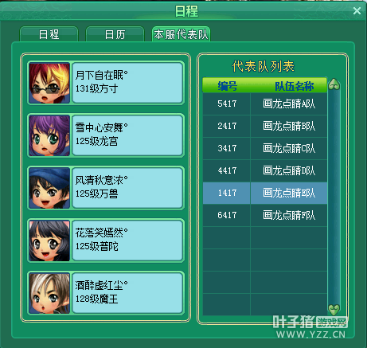The height and width of the screenshot is (348, 367).
Task: Close the 日程 window
Action: pos(357,10)
